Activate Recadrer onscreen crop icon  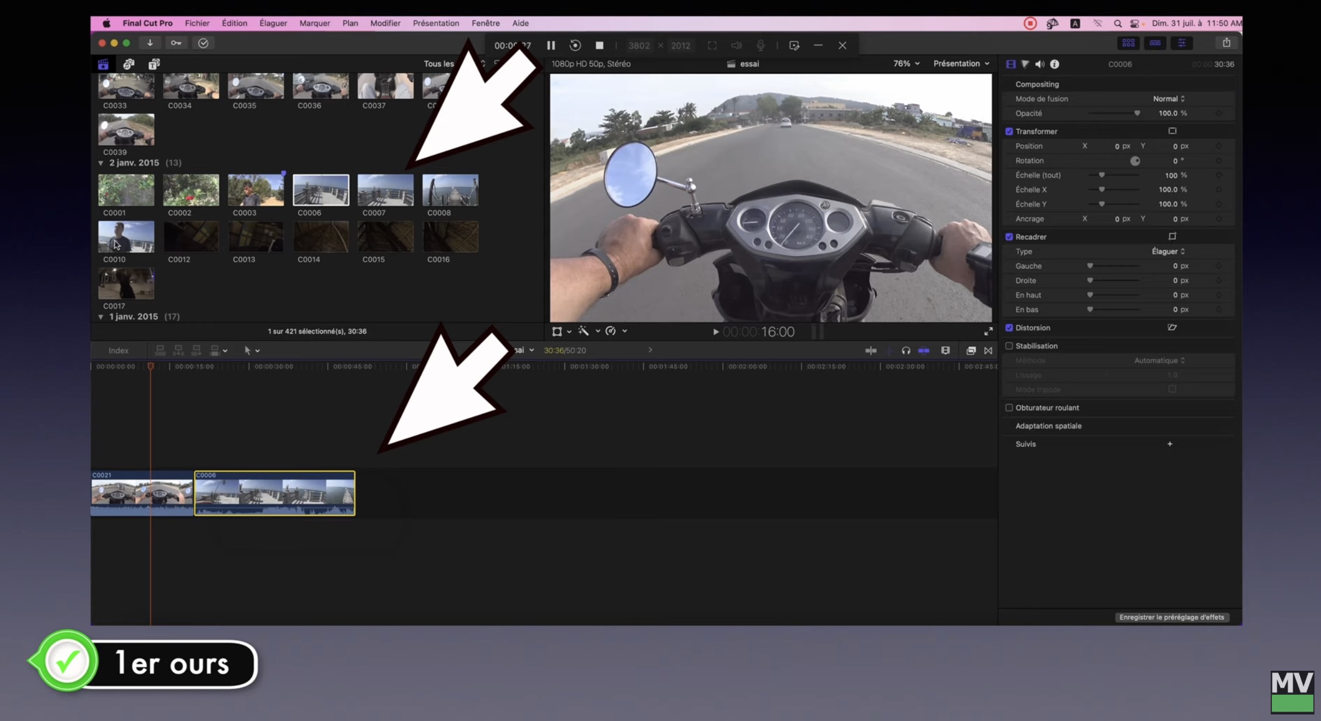tap(1172, 237)
